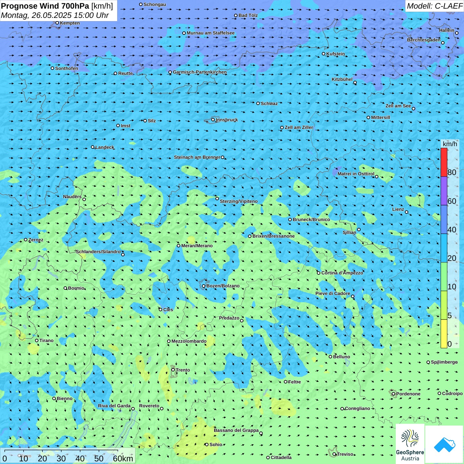This screenshot has width=464, height=464.
Task: Click the 'Bad Tölz' label
Action: pos(248,15)
